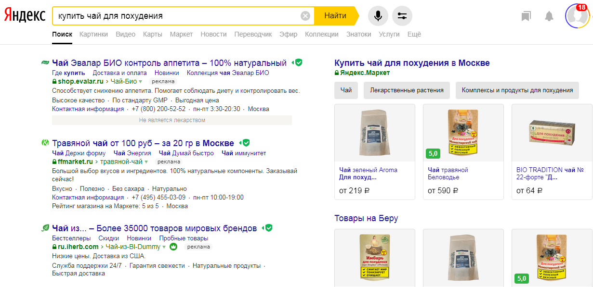Expand the dropdown arrow after травяной-чай

[x=146, y=162]
